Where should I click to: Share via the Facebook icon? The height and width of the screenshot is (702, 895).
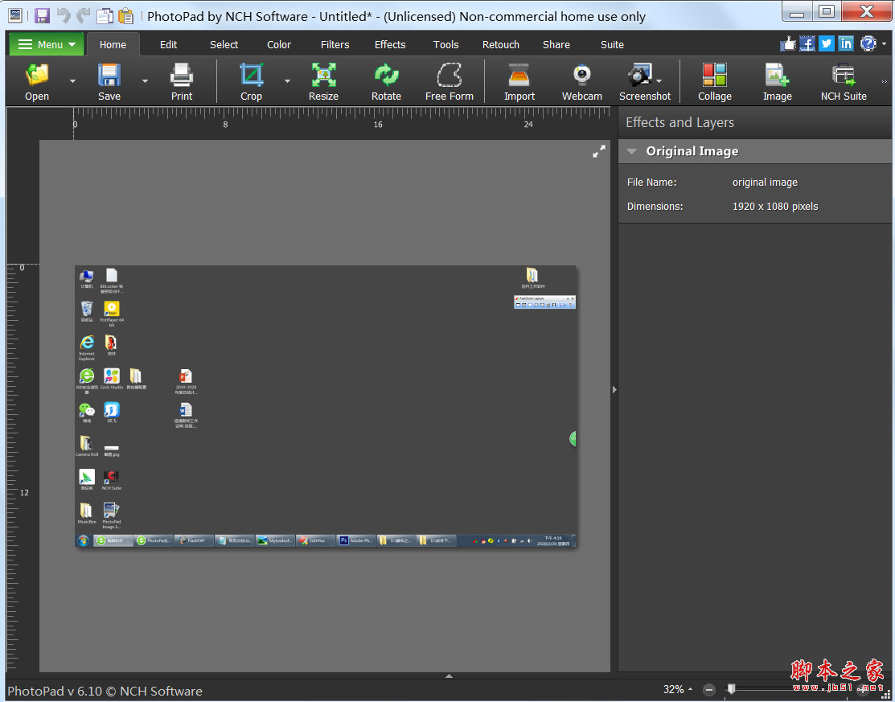807,43
